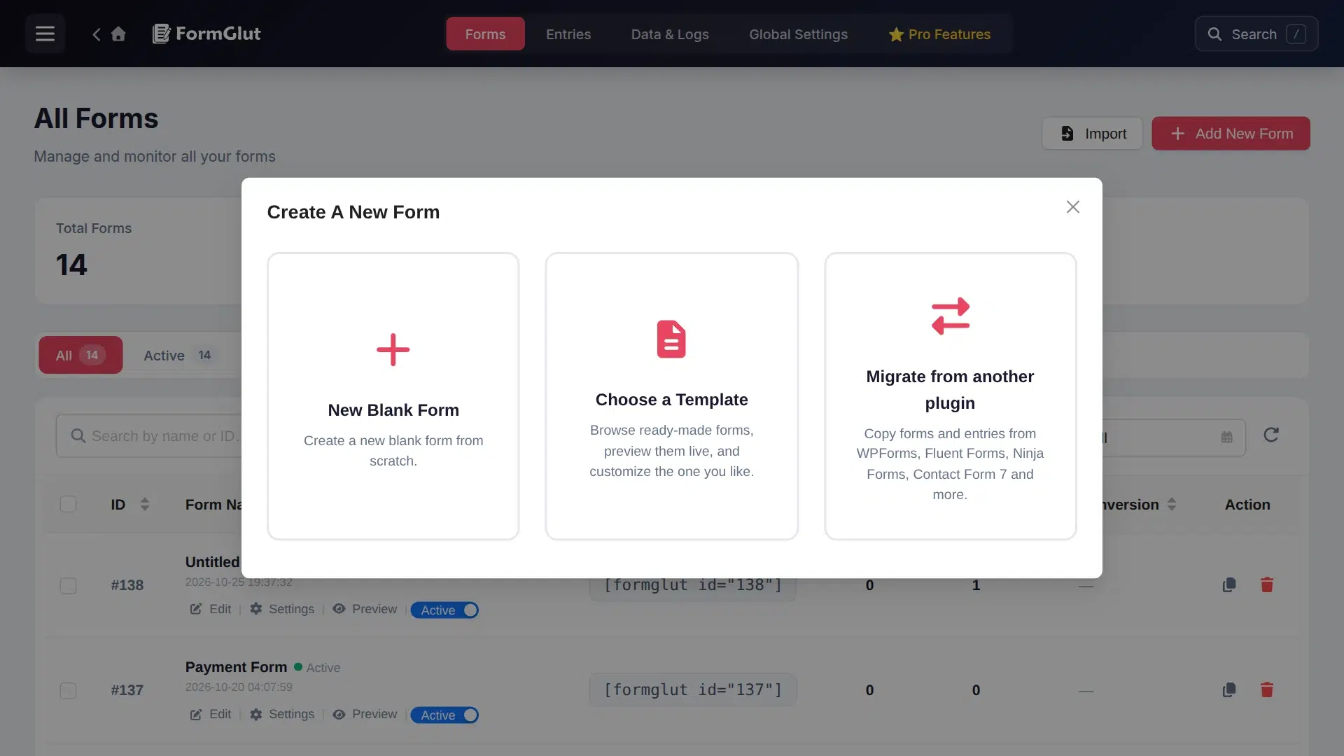
Task: Show All forms filter
Action: click(80, 355)
